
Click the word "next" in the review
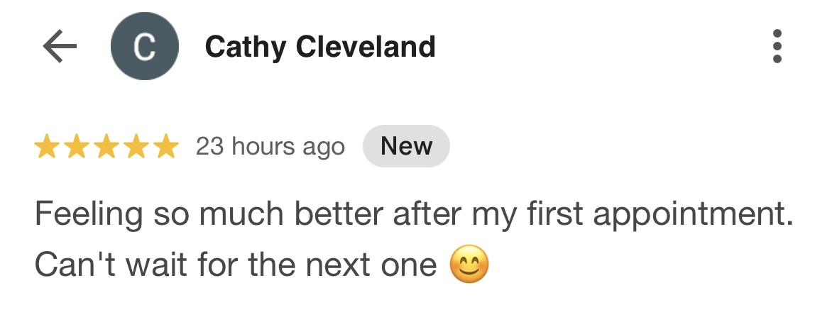pos(334,266)
